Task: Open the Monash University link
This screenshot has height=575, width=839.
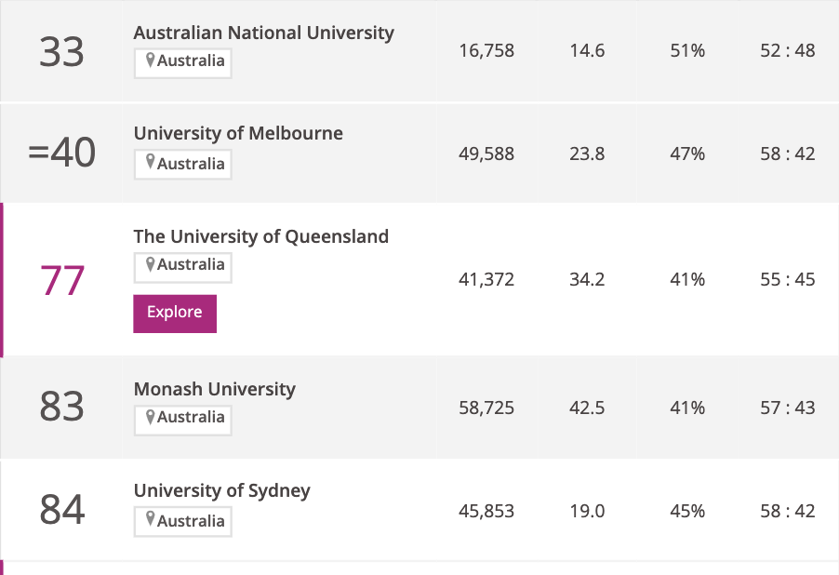Action: [x=214, y=389]
